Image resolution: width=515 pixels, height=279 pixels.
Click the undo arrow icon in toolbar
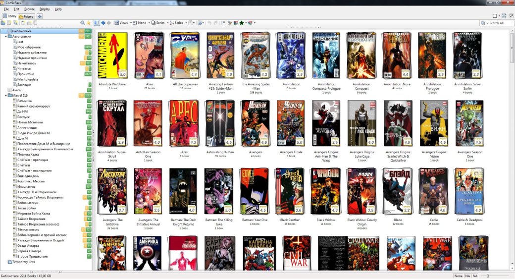pyautogui.click(x=209, y=23)
